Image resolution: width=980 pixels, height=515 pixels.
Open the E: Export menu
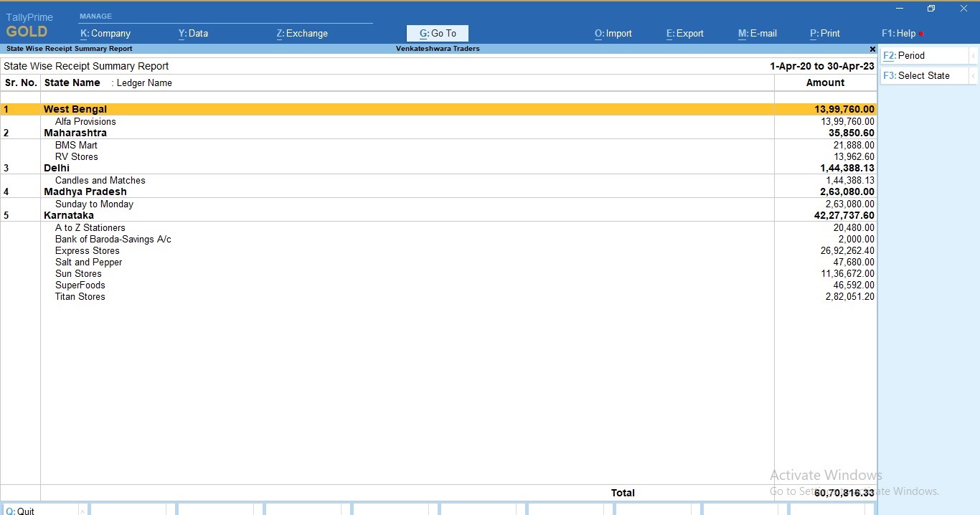pyautogui.click(x=685, y=34)
